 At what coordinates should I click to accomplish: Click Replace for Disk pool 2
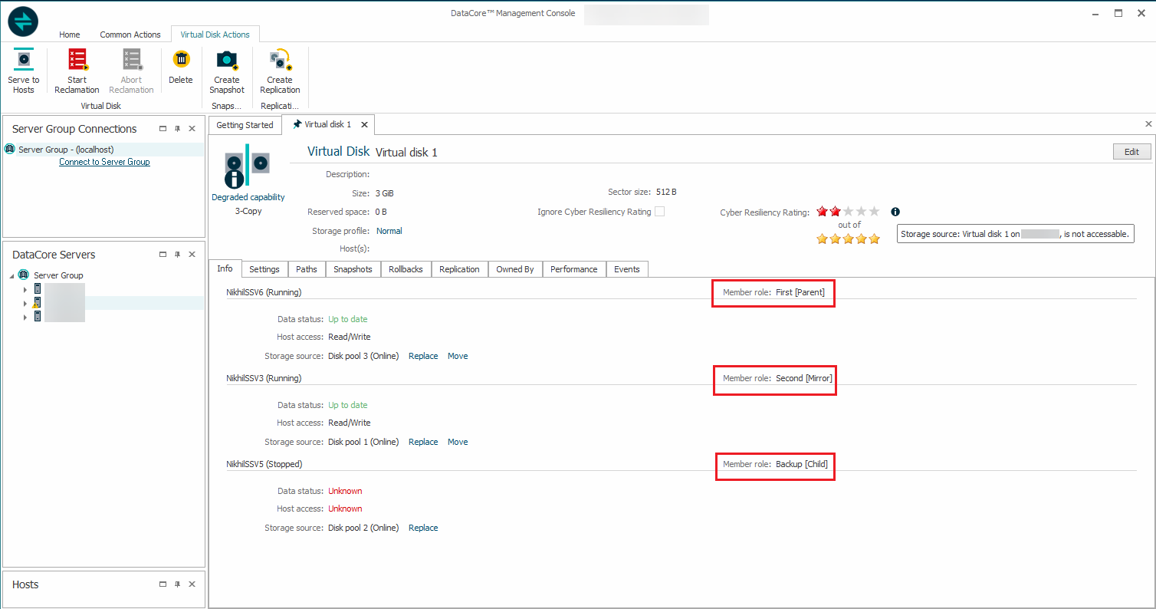423,528
